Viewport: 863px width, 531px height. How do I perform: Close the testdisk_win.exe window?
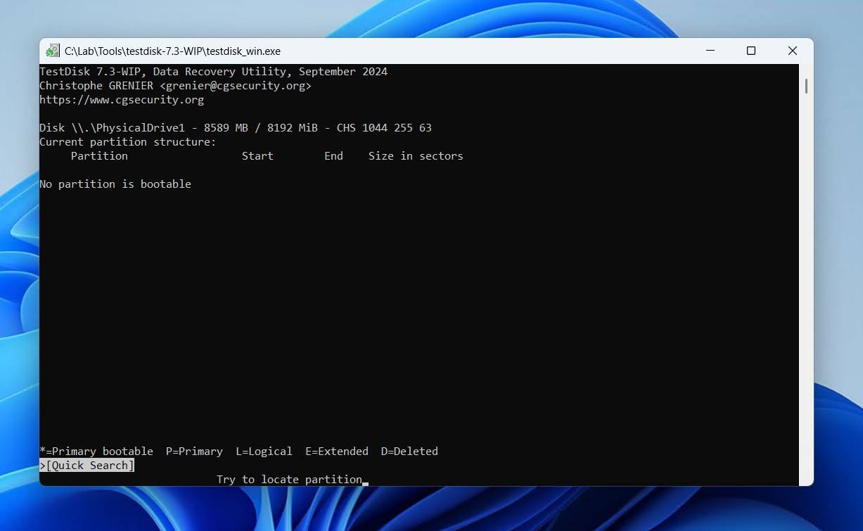click(x=792, y=51)
